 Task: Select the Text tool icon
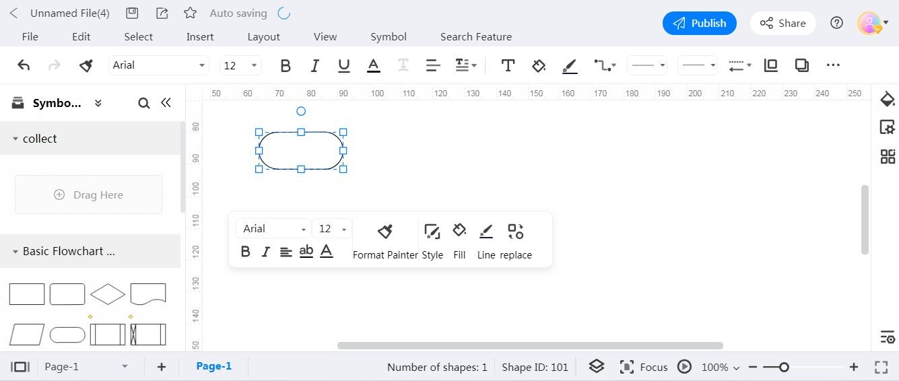(x=508, y=65)
